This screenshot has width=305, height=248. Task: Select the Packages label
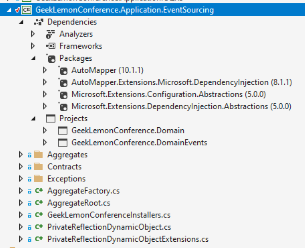point(76,58)
